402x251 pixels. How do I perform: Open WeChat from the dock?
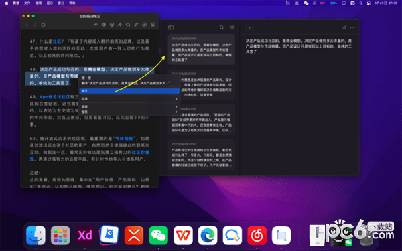pos(158,236)
